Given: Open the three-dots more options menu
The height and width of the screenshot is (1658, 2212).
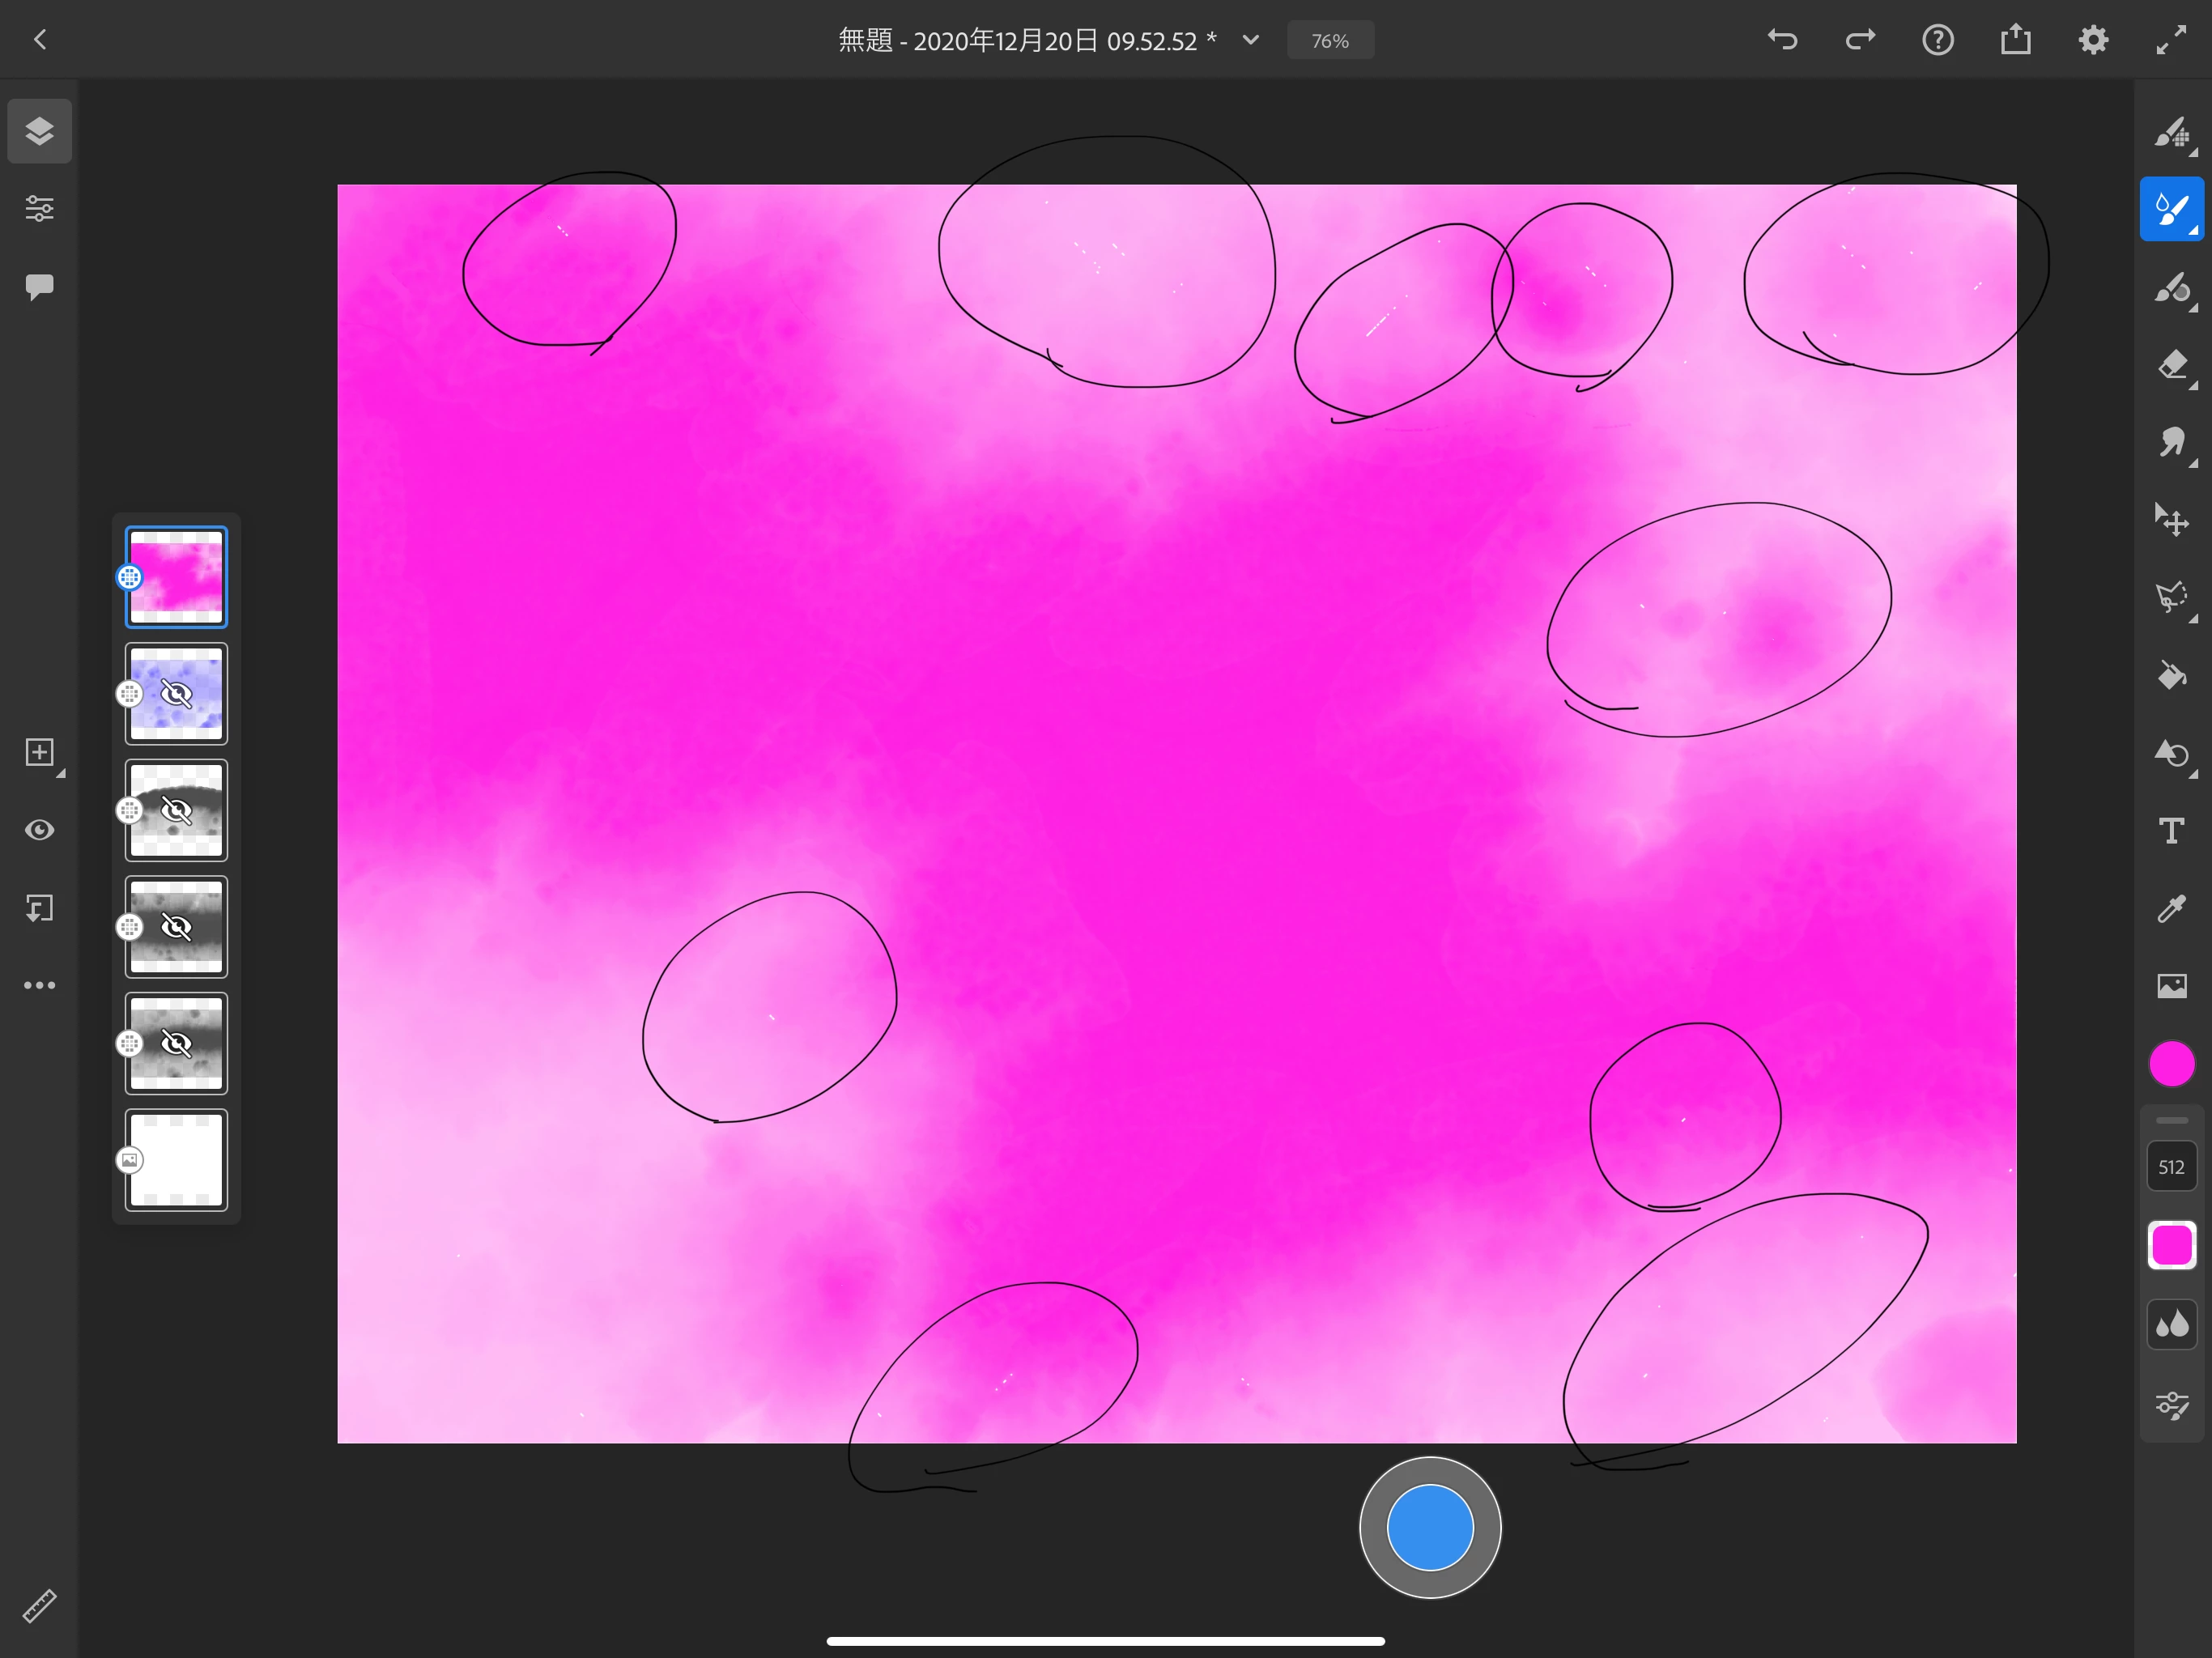Looking at the screenshot, I should 39,985.
